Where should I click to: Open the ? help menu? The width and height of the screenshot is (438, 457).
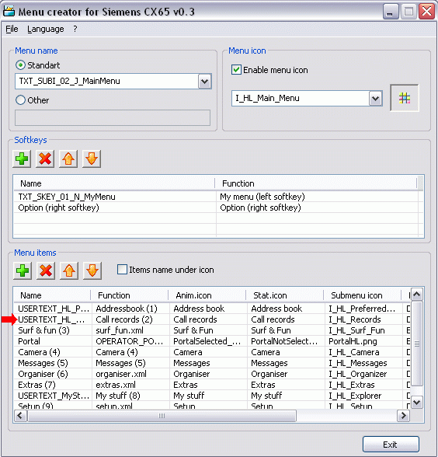pos(75,29)
